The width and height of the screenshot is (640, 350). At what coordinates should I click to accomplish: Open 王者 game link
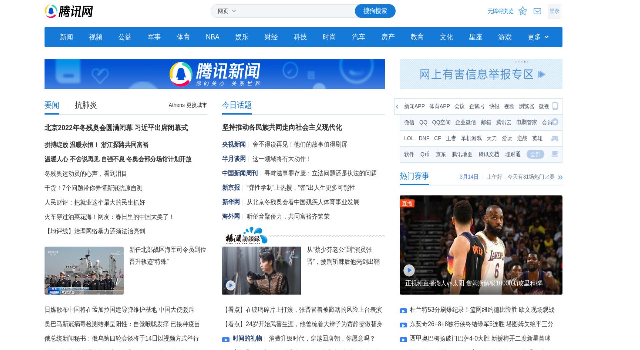click(x=451, y=138)
